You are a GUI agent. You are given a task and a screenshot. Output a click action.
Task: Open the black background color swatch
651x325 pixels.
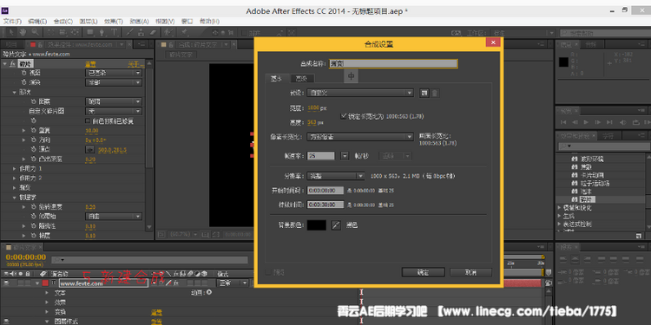pyautogui.click(x=316, y=225)
